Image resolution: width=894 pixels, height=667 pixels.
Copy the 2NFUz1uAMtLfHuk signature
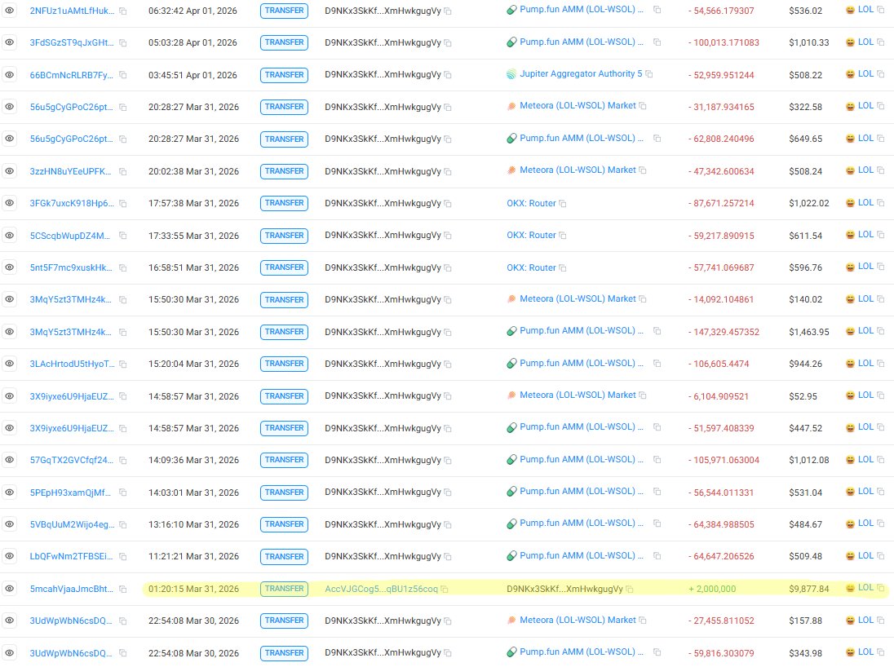click(122, 11)
